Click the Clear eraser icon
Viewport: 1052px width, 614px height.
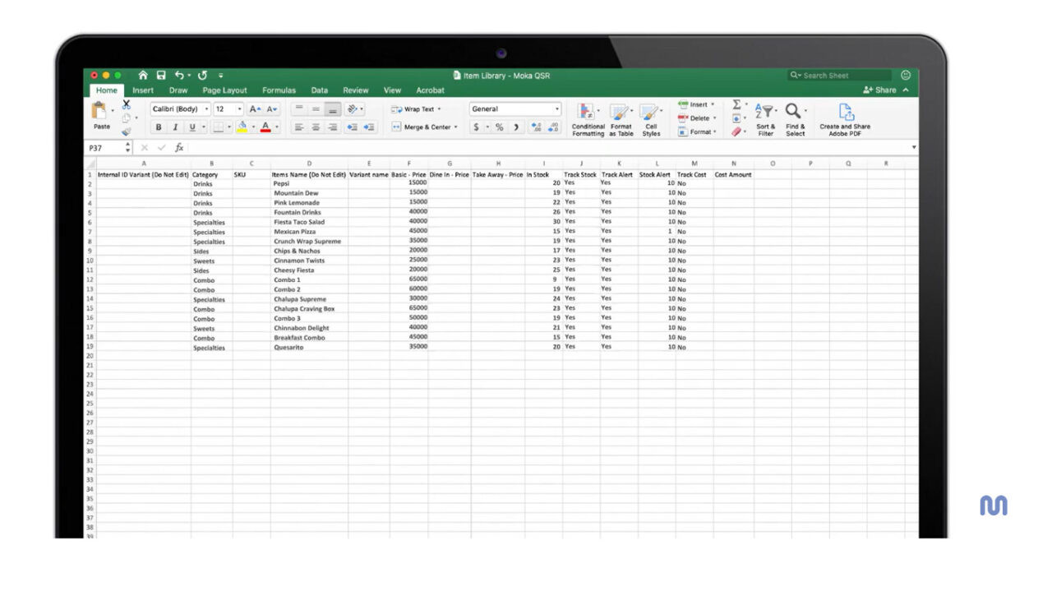tap(736, 132)
